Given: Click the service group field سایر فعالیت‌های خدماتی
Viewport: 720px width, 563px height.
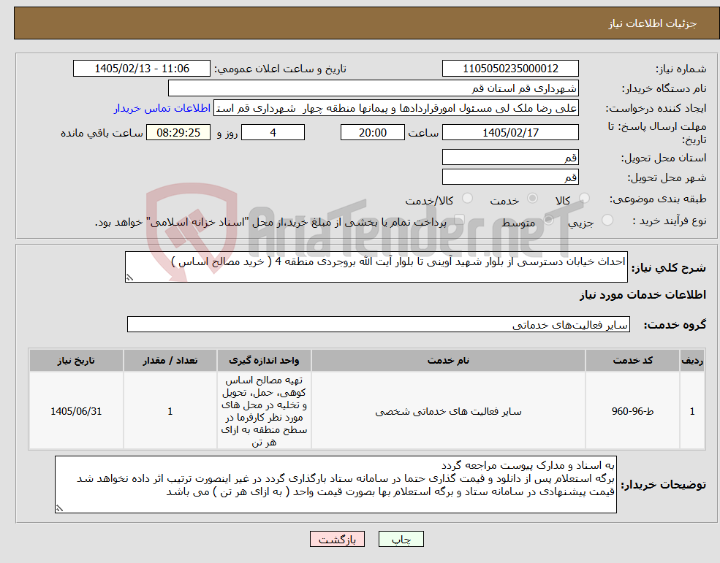Looking at the screenshot, I should (379, 324).
